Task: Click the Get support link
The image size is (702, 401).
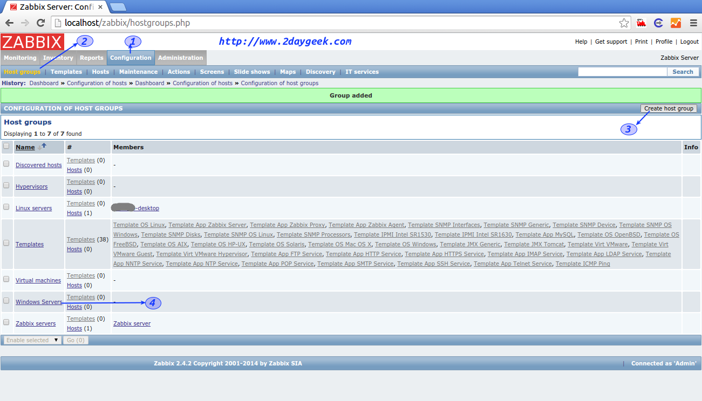Action: 611,42
